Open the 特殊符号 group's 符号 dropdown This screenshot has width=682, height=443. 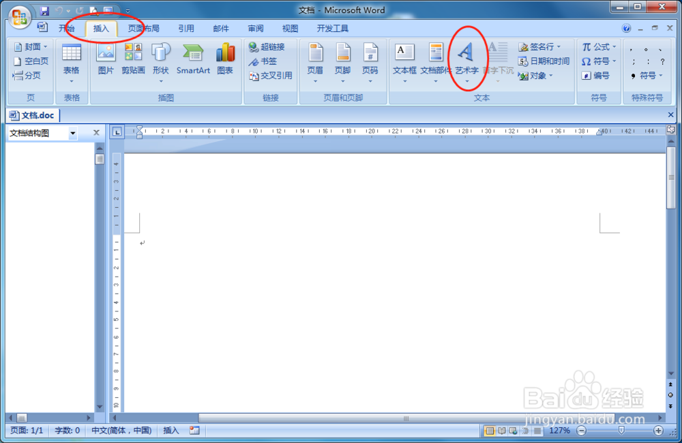(x=647, y=76)
